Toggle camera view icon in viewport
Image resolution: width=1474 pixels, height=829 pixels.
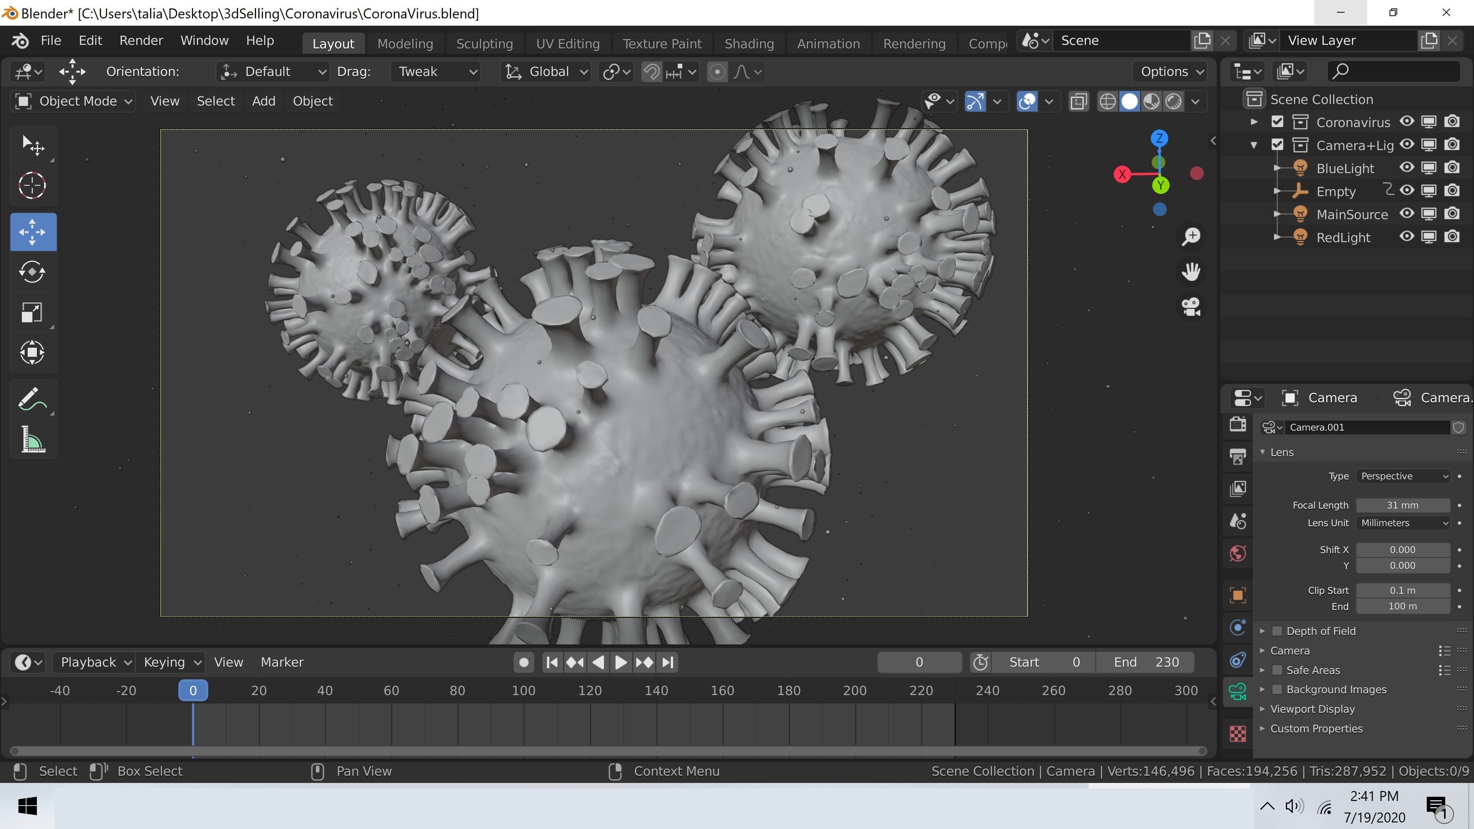pos(1191,306)
